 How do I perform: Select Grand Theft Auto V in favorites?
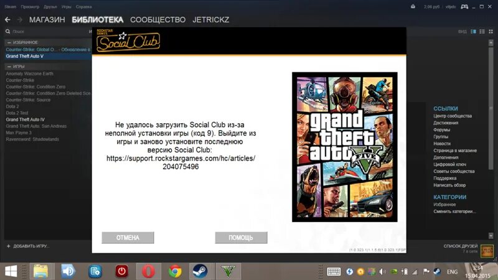pyautogui.click(x=48, y=56)
